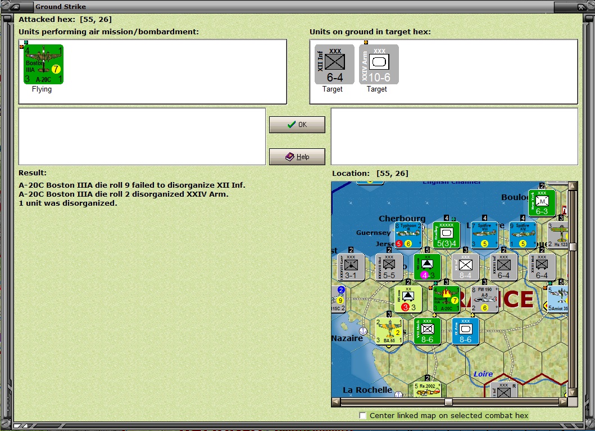The image size is (595, 431).
Task: Click the XXXIII Inf 6-4 counter on map
Action: [504, 267]
